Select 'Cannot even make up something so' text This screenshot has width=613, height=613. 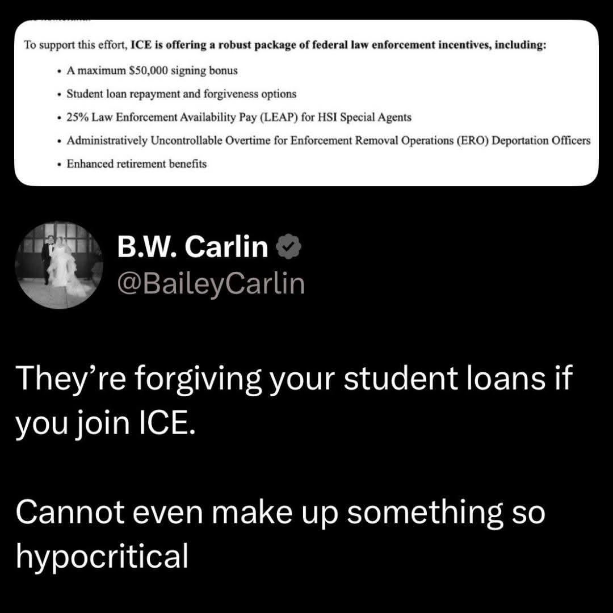tap(280, 513)
